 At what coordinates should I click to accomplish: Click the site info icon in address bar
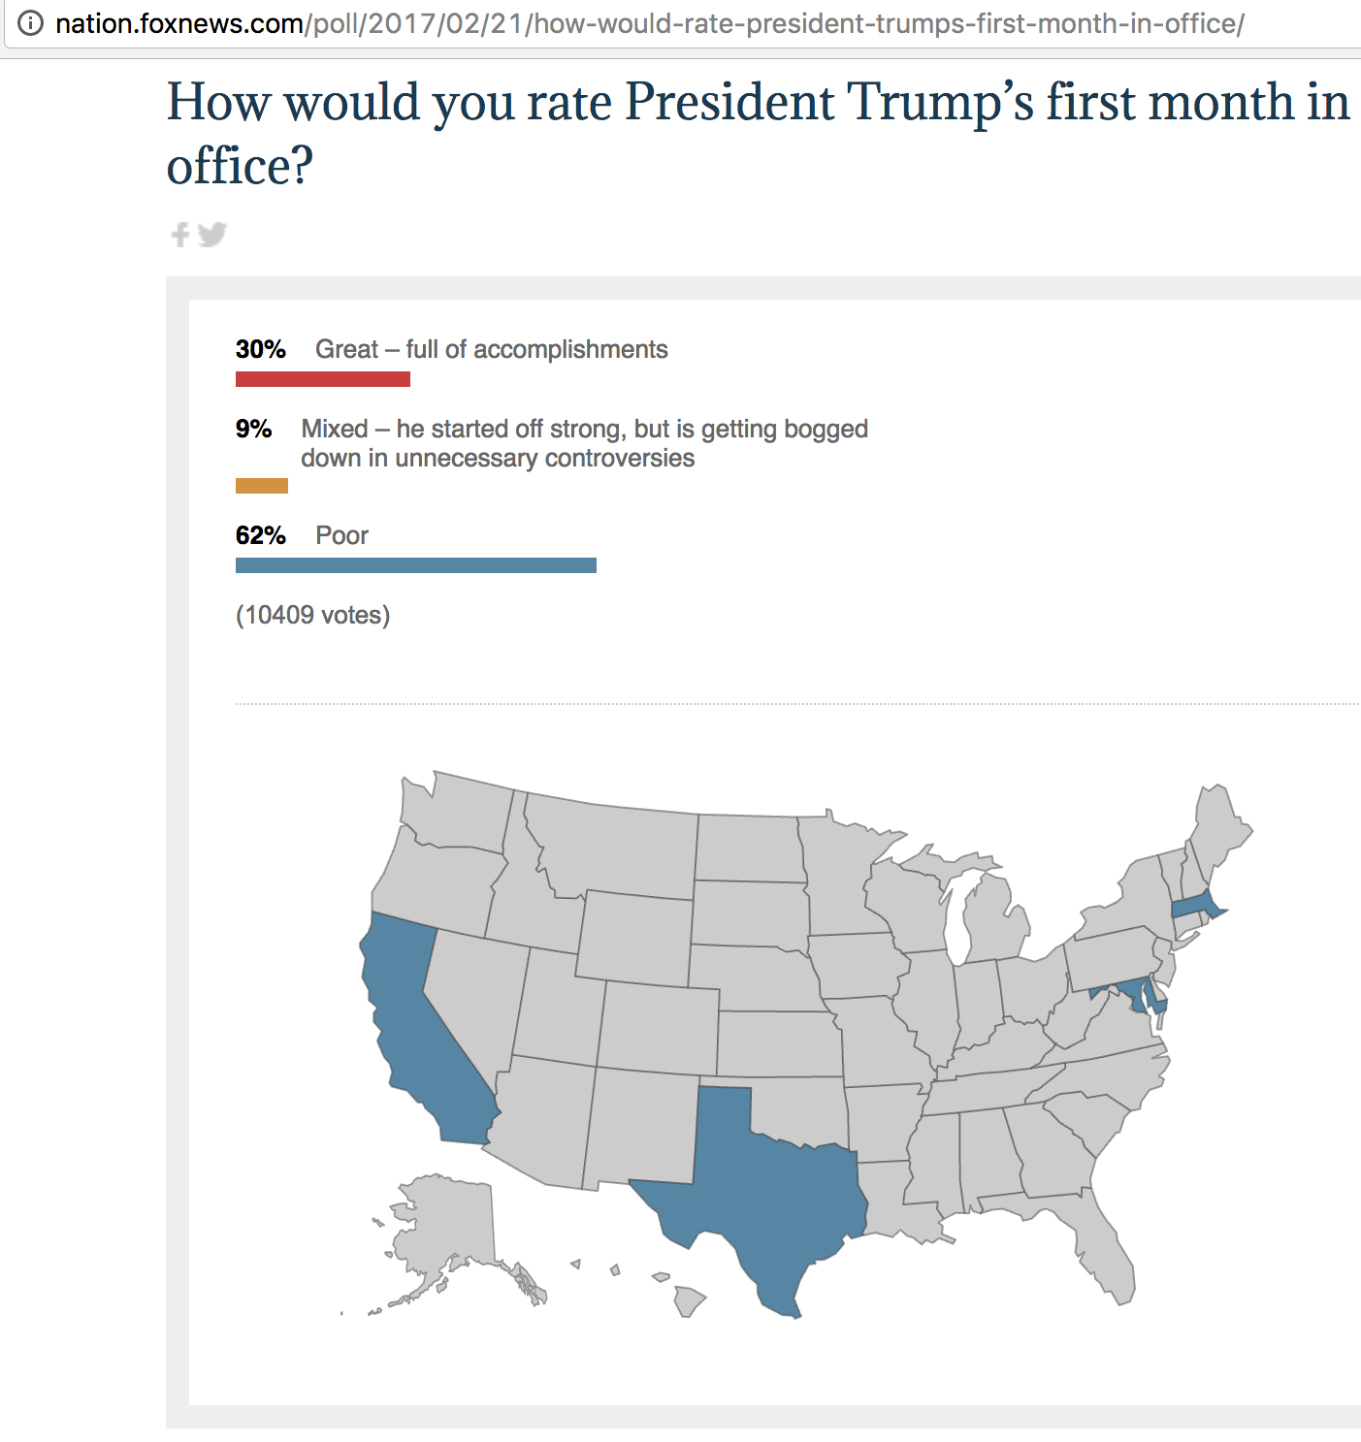tap(30, 23)
